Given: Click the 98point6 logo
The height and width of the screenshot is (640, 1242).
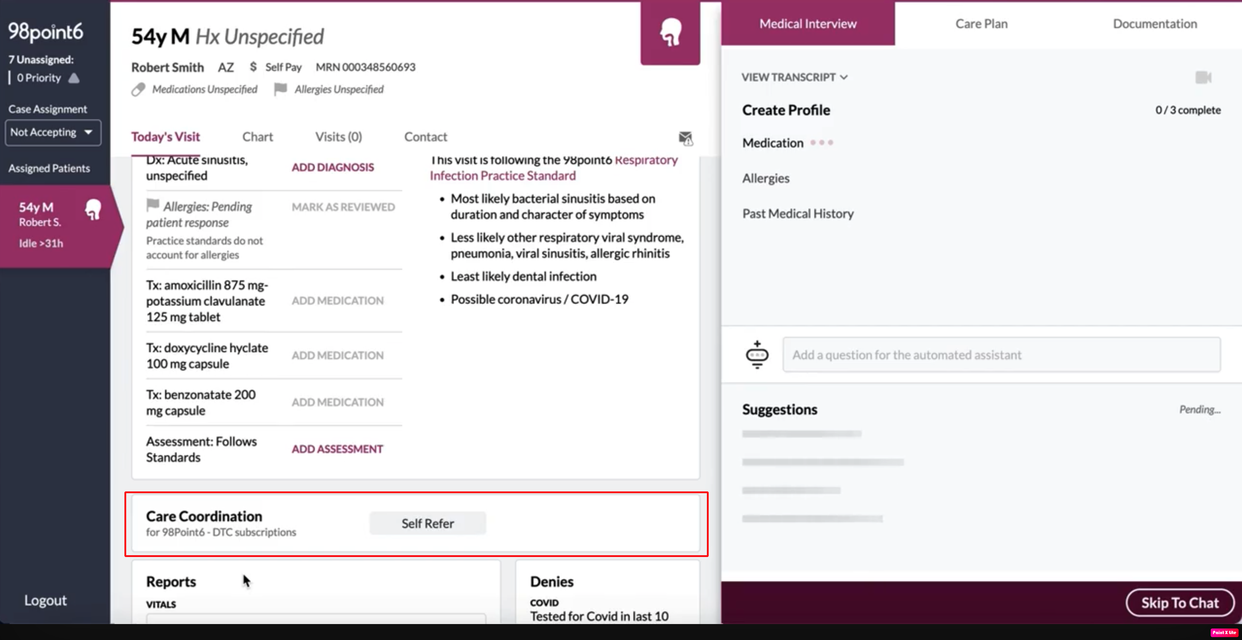Looking at the screenshot, I should click(46, 31).
